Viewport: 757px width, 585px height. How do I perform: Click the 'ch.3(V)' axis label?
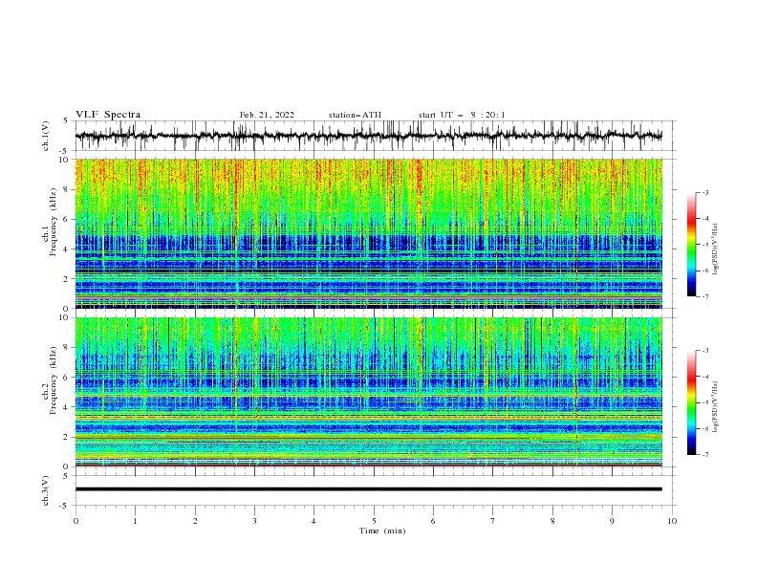click(x=46, y=490)
